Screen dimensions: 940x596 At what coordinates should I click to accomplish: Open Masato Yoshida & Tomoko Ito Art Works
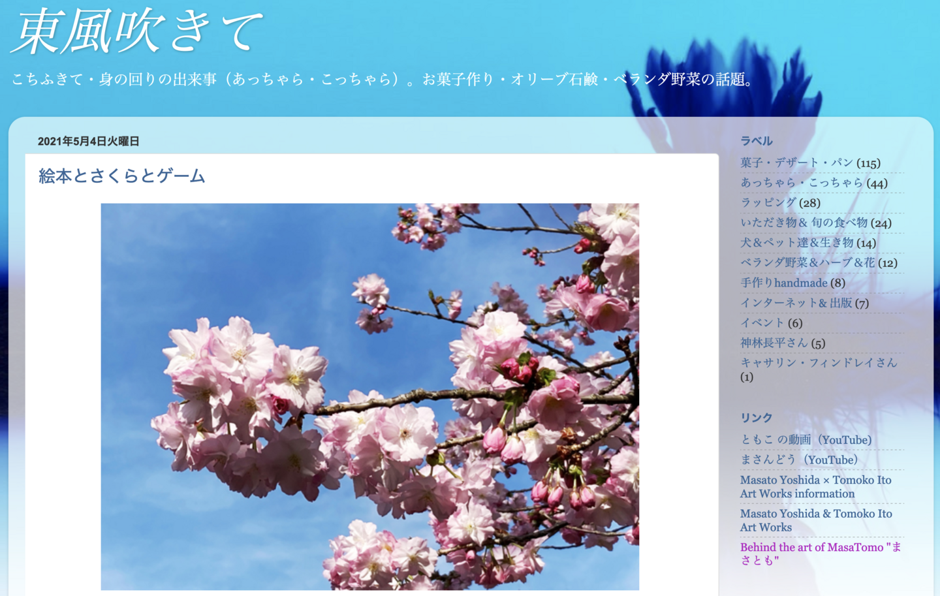(x=815, y=520)
